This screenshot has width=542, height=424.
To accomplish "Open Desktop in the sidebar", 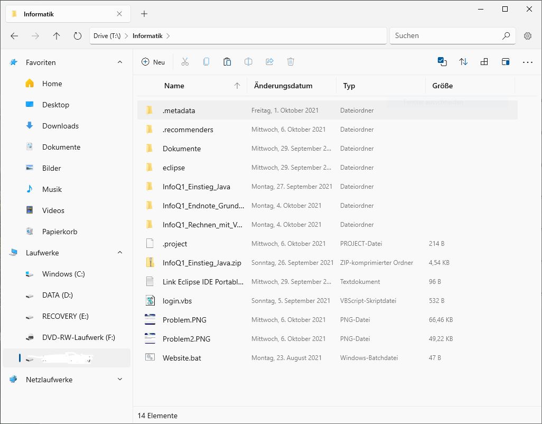I will tap(67, 105).
